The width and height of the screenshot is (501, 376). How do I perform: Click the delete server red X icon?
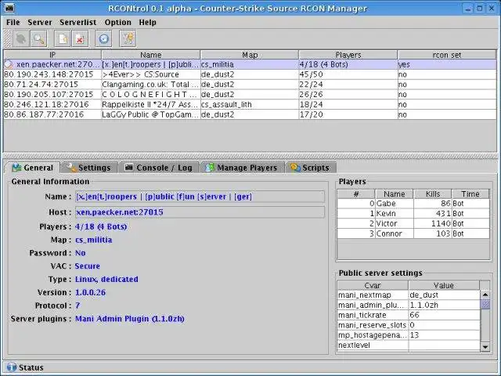tap(80, 38)
